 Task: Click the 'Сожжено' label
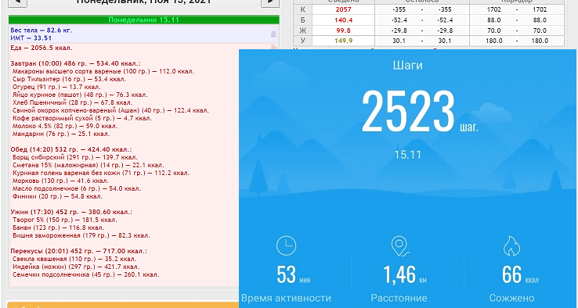tap(511, 298)
